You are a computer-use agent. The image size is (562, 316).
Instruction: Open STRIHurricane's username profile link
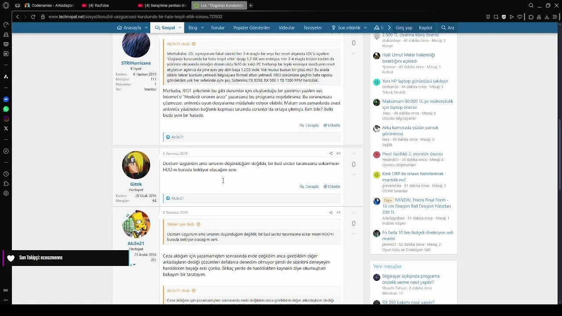[x=136, y=63]
